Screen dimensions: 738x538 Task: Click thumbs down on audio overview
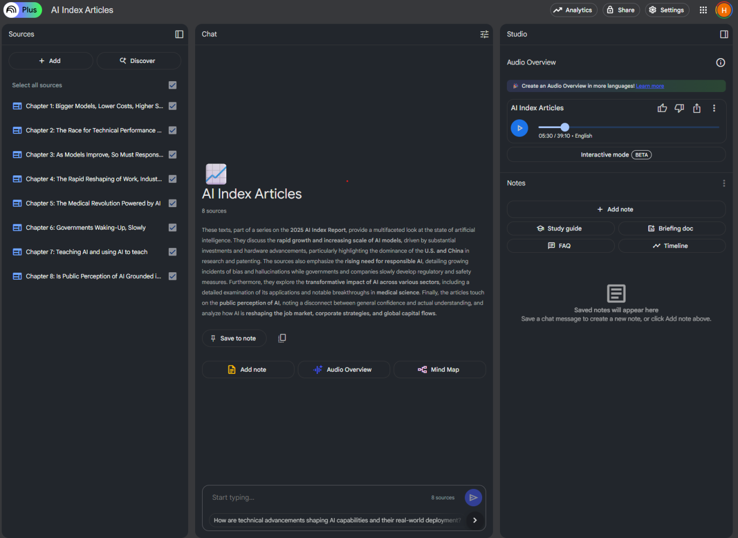(x=679, y=108)
